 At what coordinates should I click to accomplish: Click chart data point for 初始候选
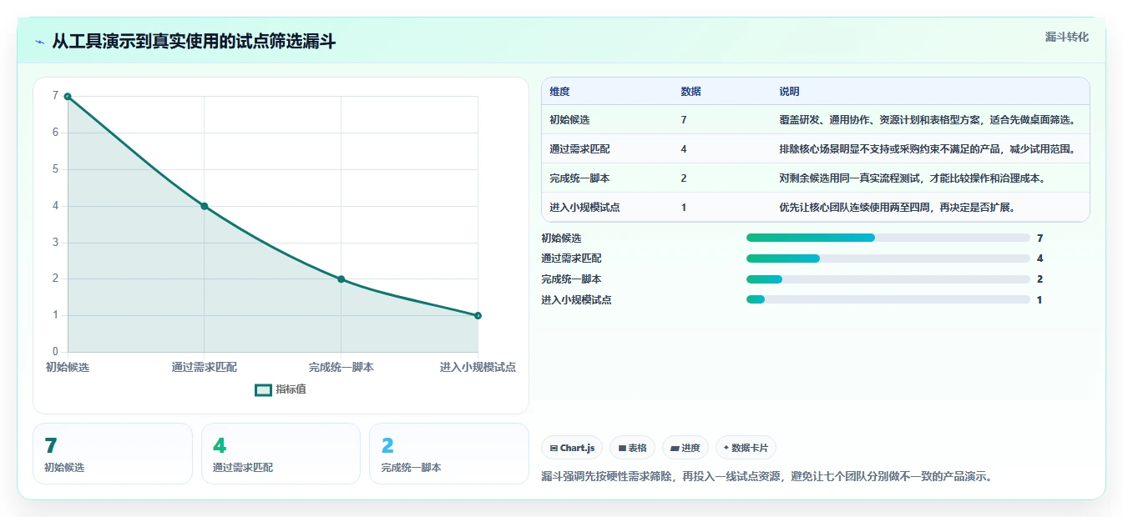(68, 97)
